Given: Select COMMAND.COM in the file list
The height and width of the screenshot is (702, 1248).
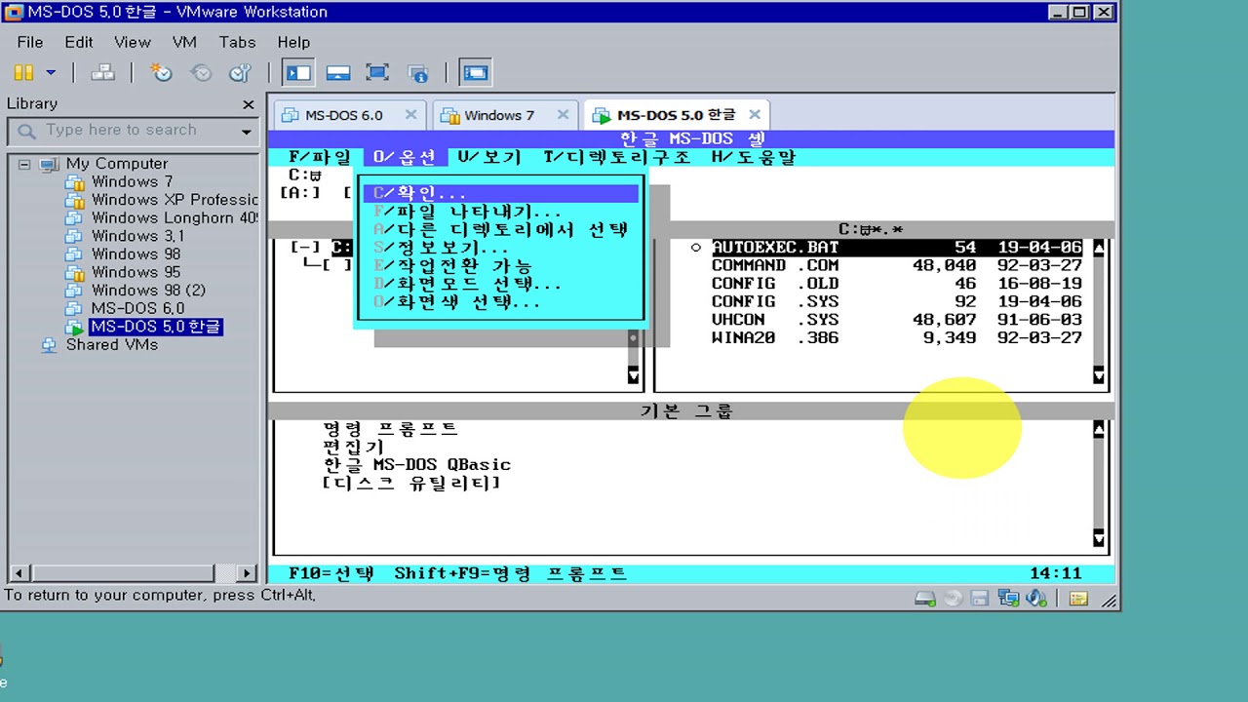Looking at the screenshot, I should tap(896, 265).
